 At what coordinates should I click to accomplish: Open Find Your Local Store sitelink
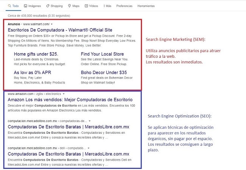102,54
